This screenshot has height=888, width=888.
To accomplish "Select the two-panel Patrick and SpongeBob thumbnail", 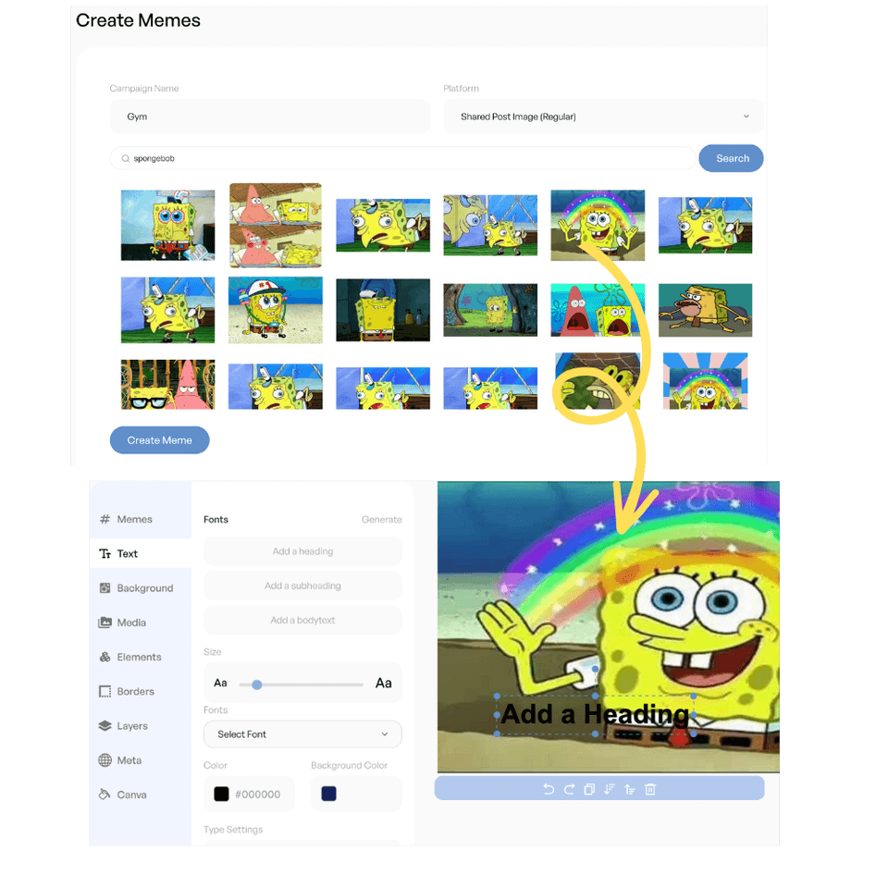I will point(276,226).
